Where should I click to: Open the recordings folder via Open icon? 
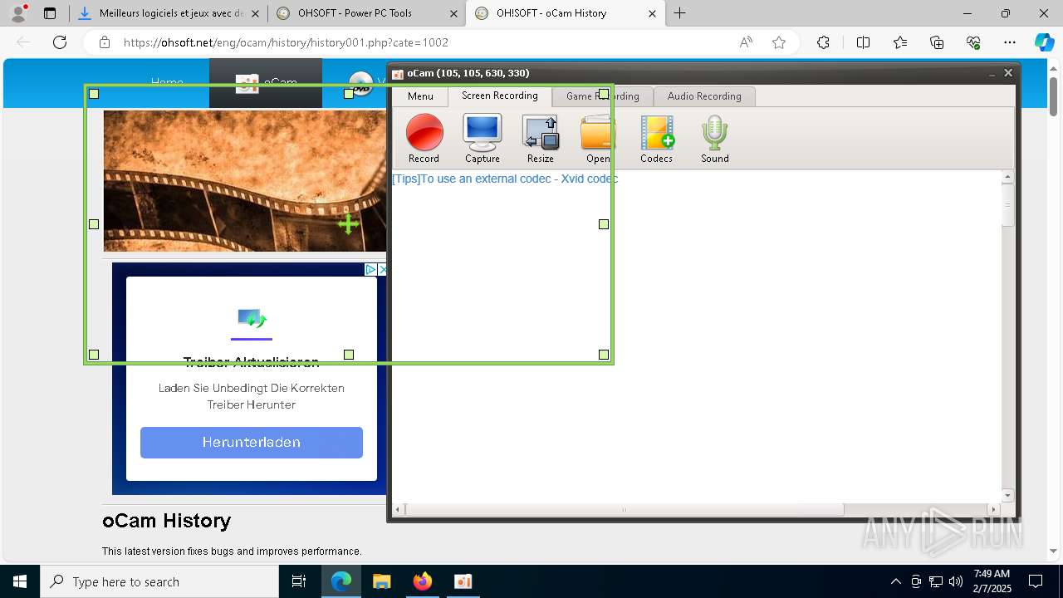tap(598, 139)
